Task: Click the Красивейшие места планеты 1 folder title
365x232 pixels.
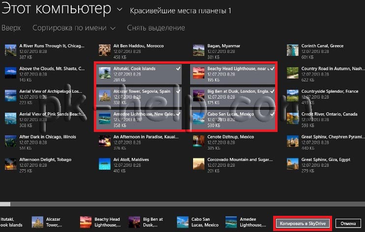Action: [x=180, y=11]
